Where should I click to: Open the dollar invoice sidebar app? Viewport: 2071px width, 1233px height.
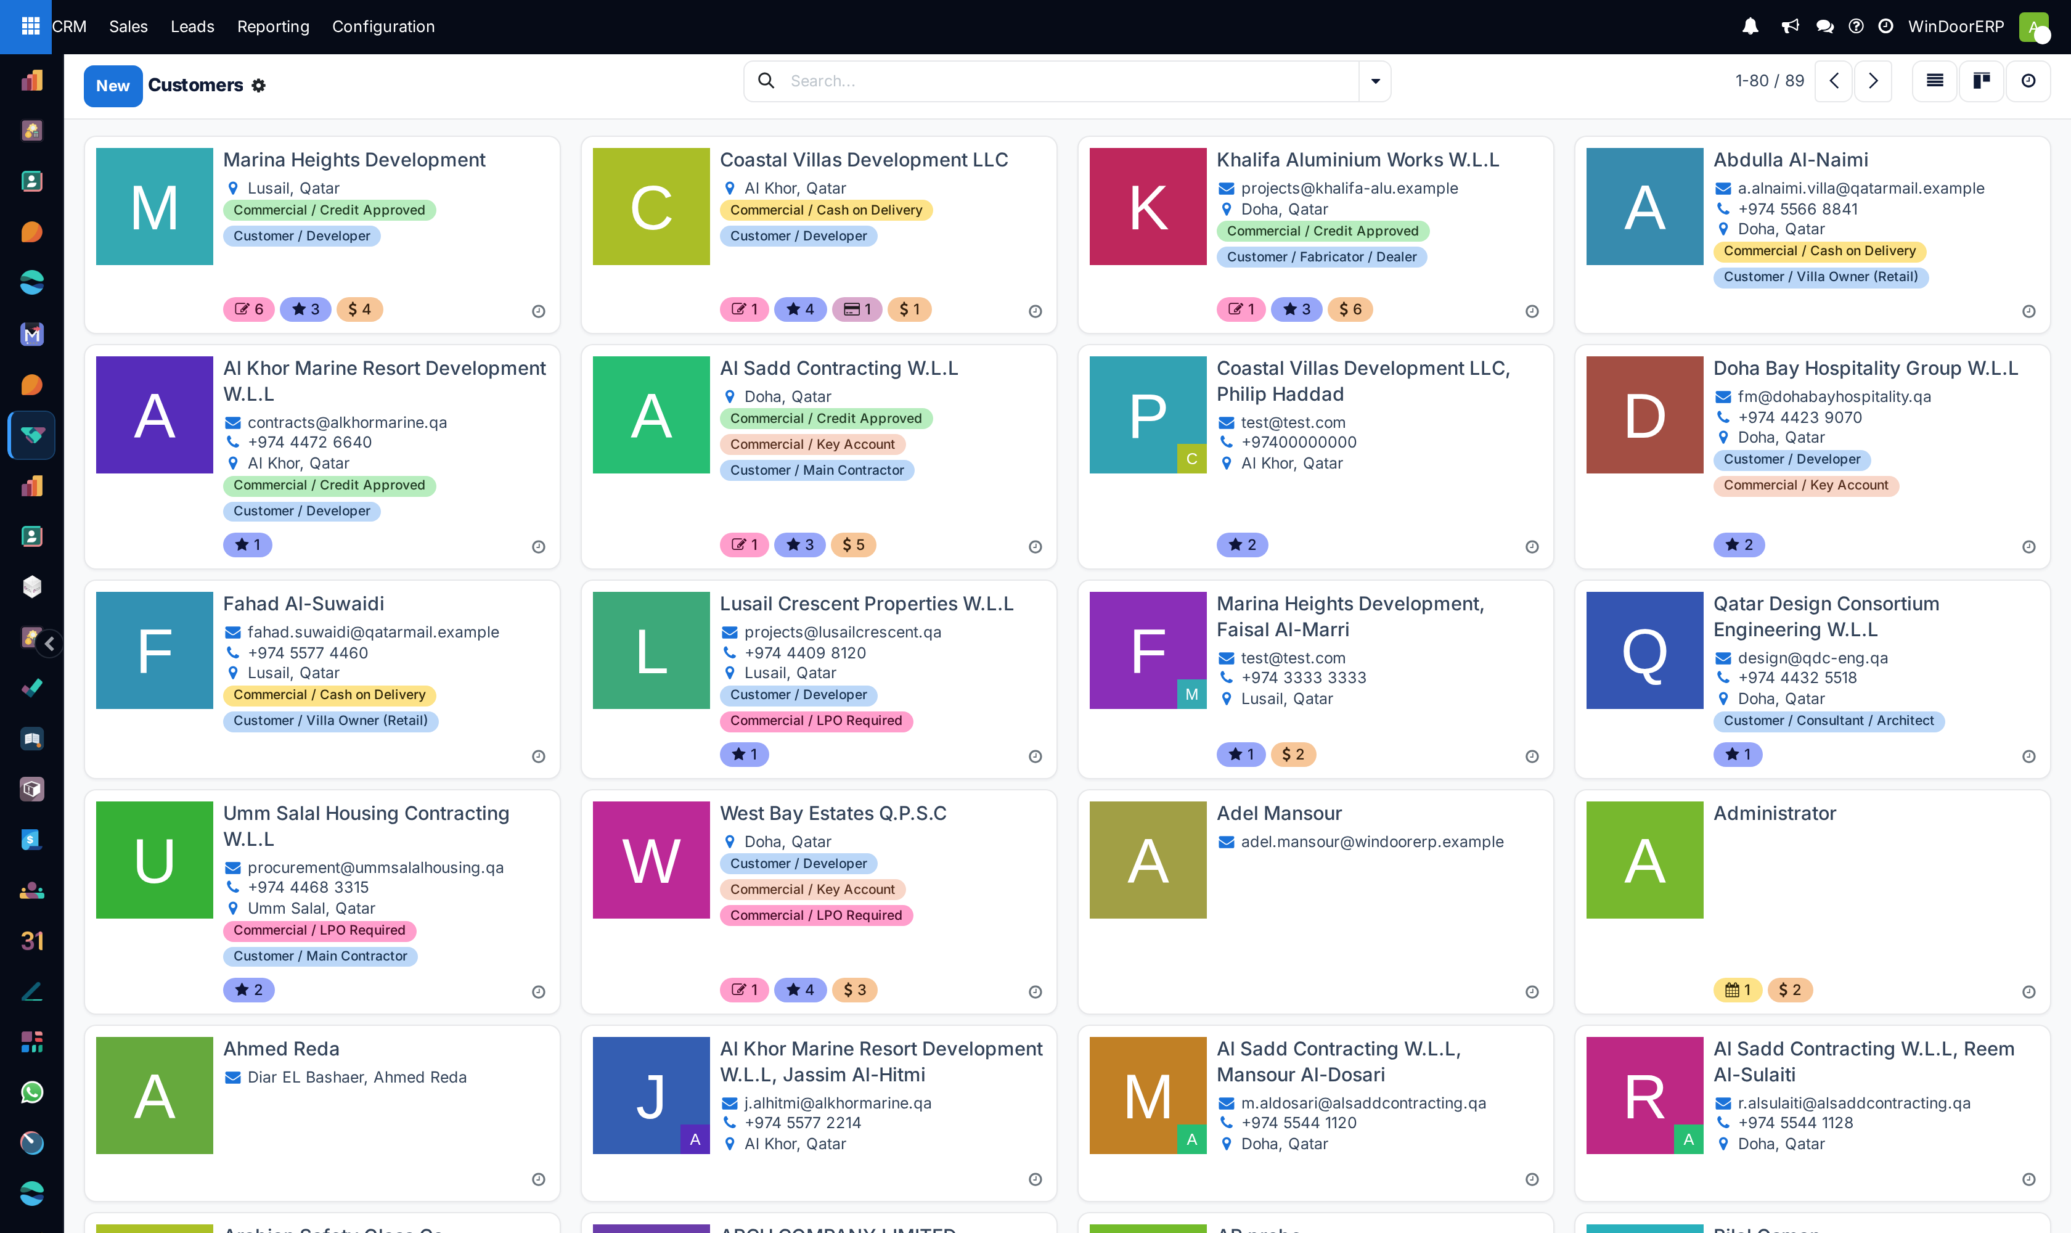point(31,839)
